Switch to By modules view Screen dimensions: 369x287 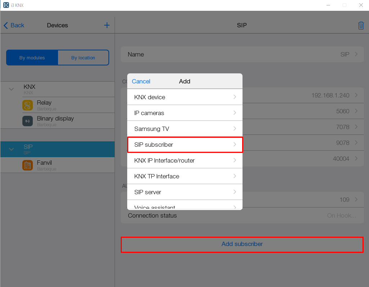tap(32, 58)
